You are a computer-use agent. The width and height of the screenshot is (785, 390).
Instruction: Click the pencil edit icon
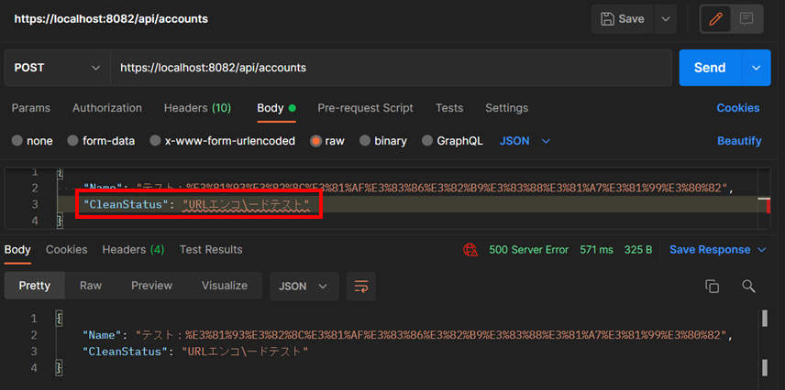716,18
